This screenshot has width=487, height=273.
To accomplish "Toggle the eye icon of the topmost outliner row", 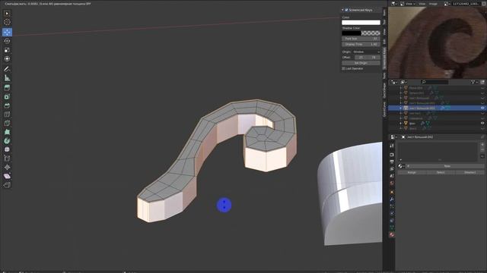I will point(482,88).
